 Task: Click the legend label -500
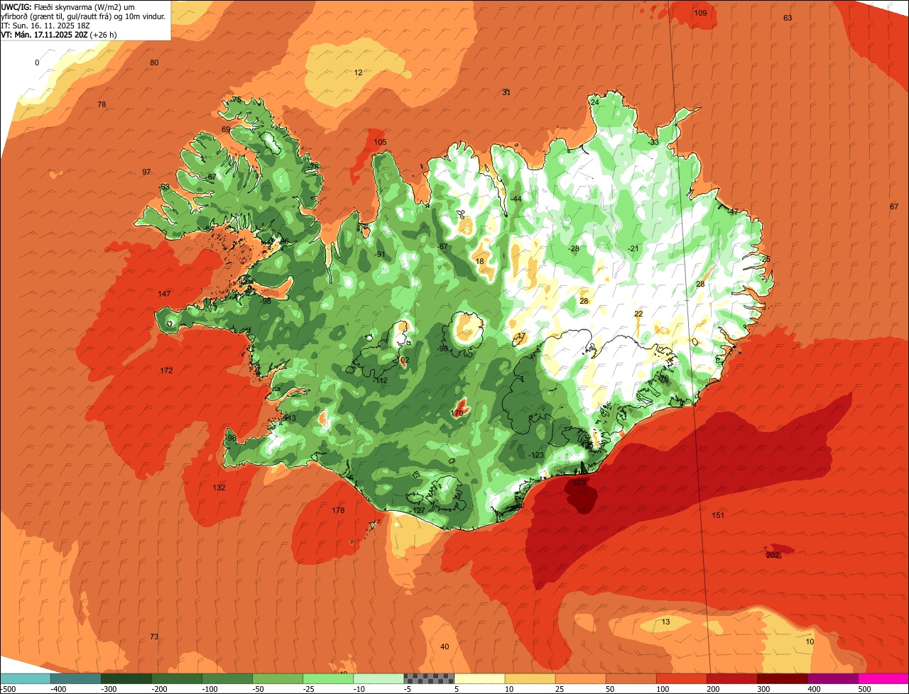click(x=9, y=688)
